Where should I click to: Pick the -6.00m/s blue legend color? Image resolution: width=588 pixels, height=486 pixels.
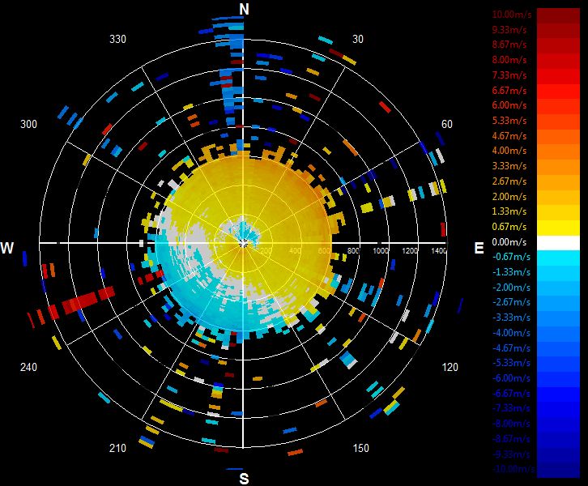[x=558, y=379]
